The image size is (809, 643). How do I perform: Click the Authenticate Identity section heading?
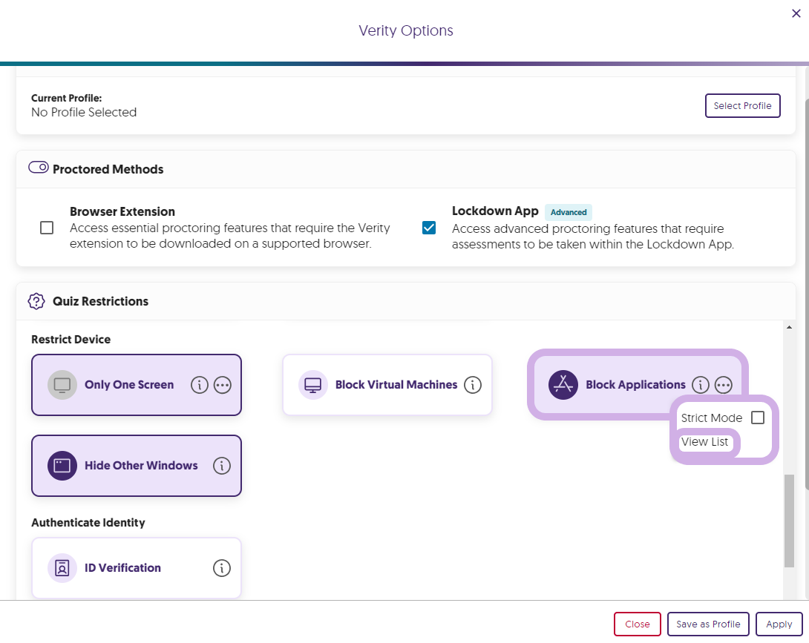88,522
